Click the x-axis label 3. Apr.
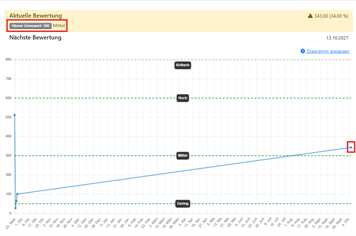The image size is (356, 236). pos(183,222)
